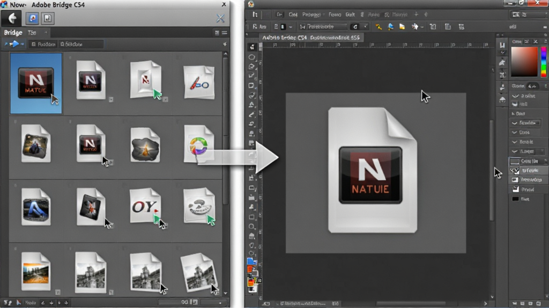Viewport: 549px width, 308px height.
Task: Toggle the checked box in the highlighted panel row
Action: 515,171
